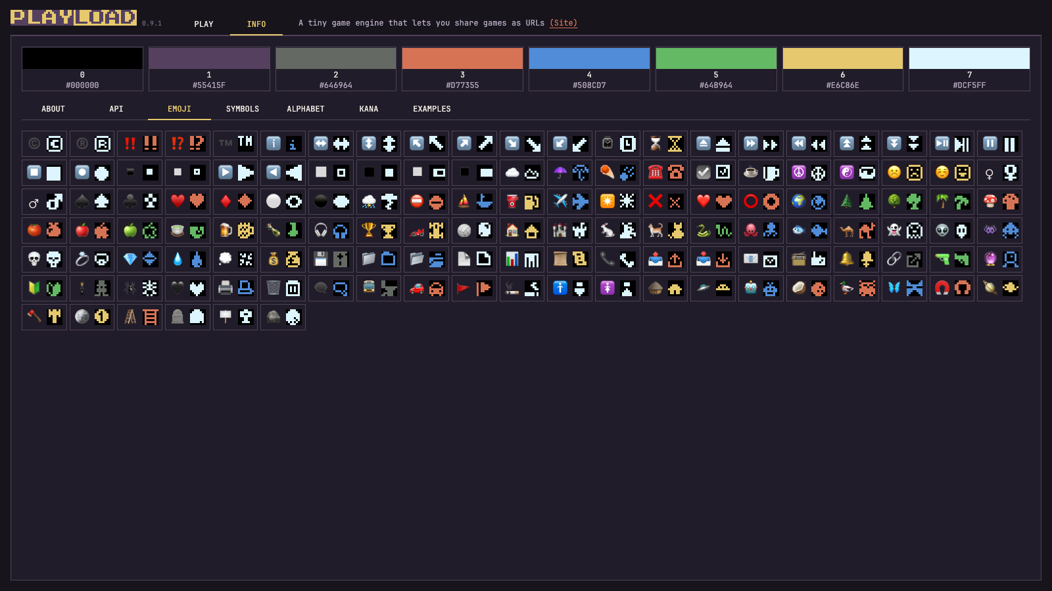1052x591 pixels.
Task: Pick color swatch 4 #508CD7
Action: 589,69
